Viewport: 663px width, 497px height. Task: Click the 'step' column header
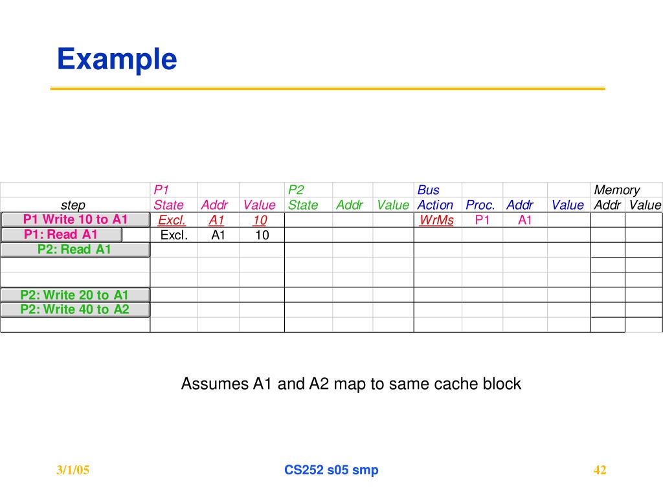[x=73, y=205]
